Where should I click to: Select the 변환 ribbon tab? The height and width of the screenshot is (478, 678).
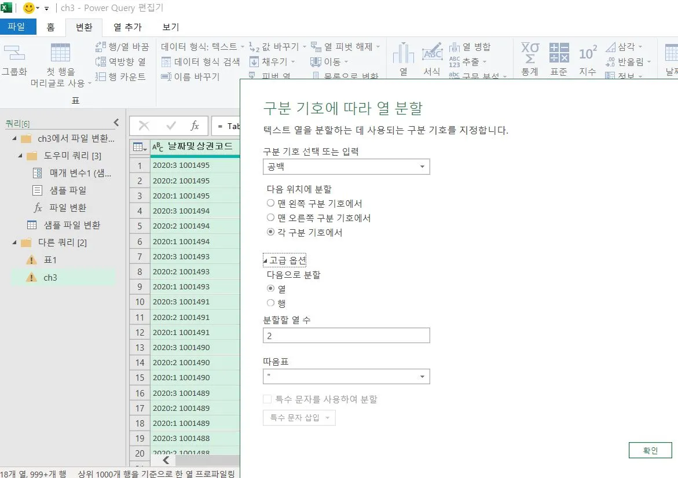84,27
